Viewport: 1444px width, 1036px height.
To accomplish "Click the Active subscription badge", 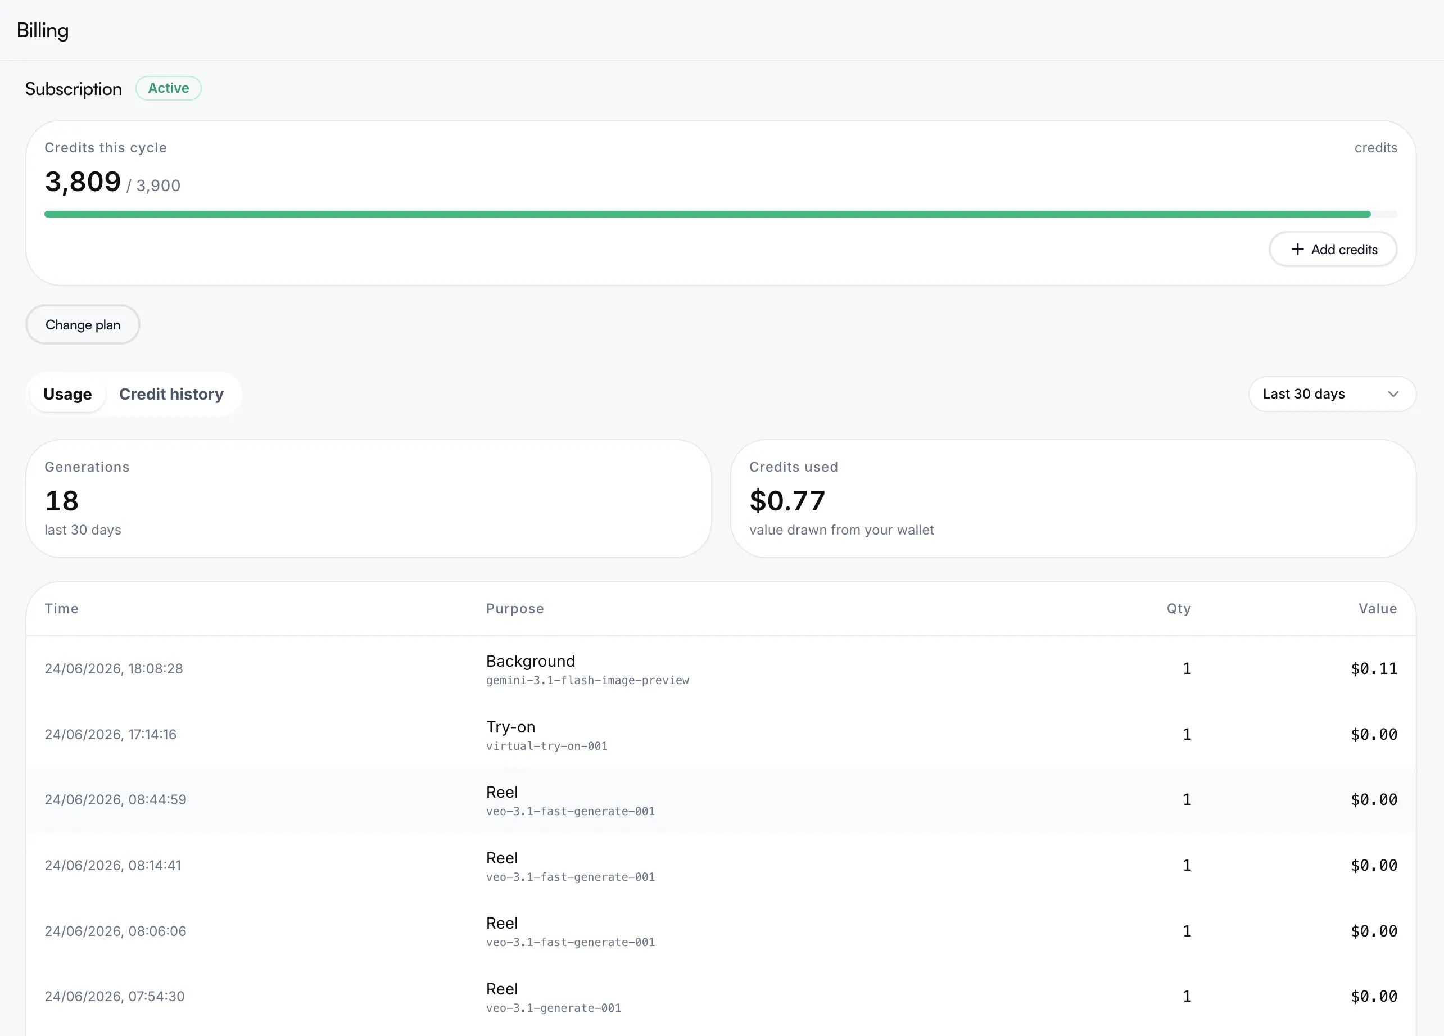I will tap(169, 88).
